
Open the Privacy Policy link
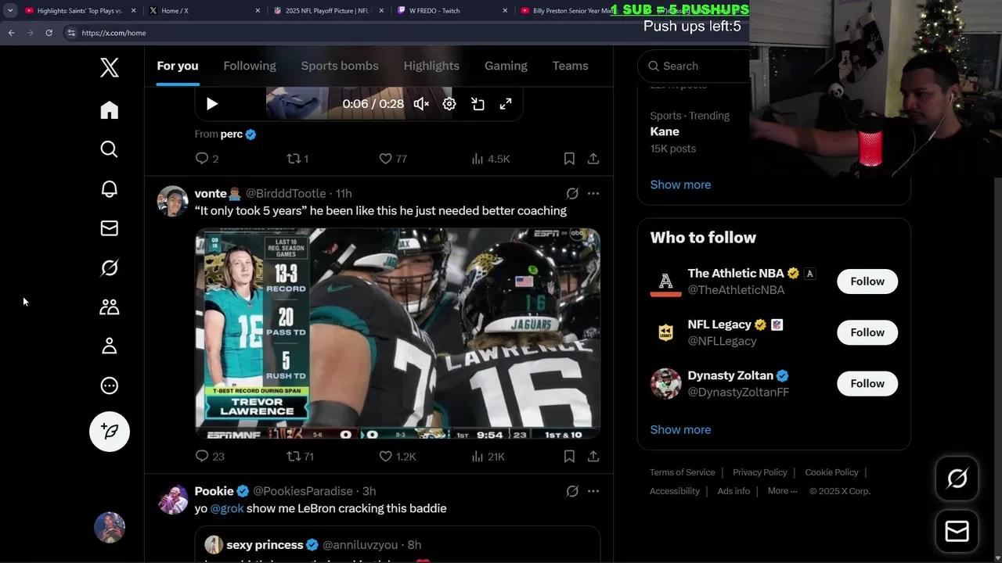[x=760, y=472]
